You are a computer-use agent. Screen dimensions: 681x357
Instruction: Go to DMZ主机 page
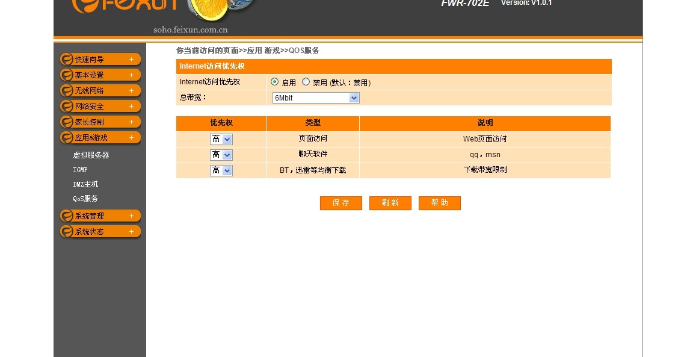click(85, 184)
